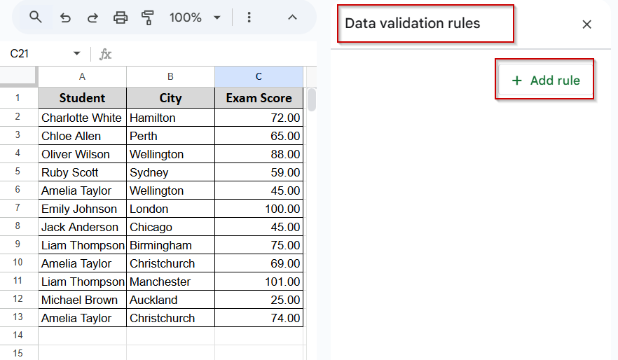Select the Sydney city cell
Viewport: 618px width, 360px height.
170,172
